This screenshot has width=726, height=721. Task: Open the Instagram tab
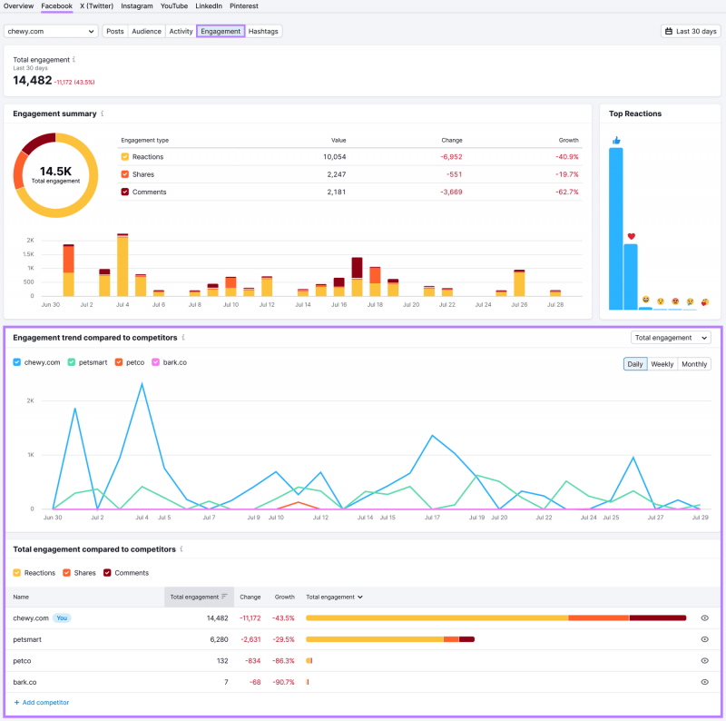tap(137, 6)
